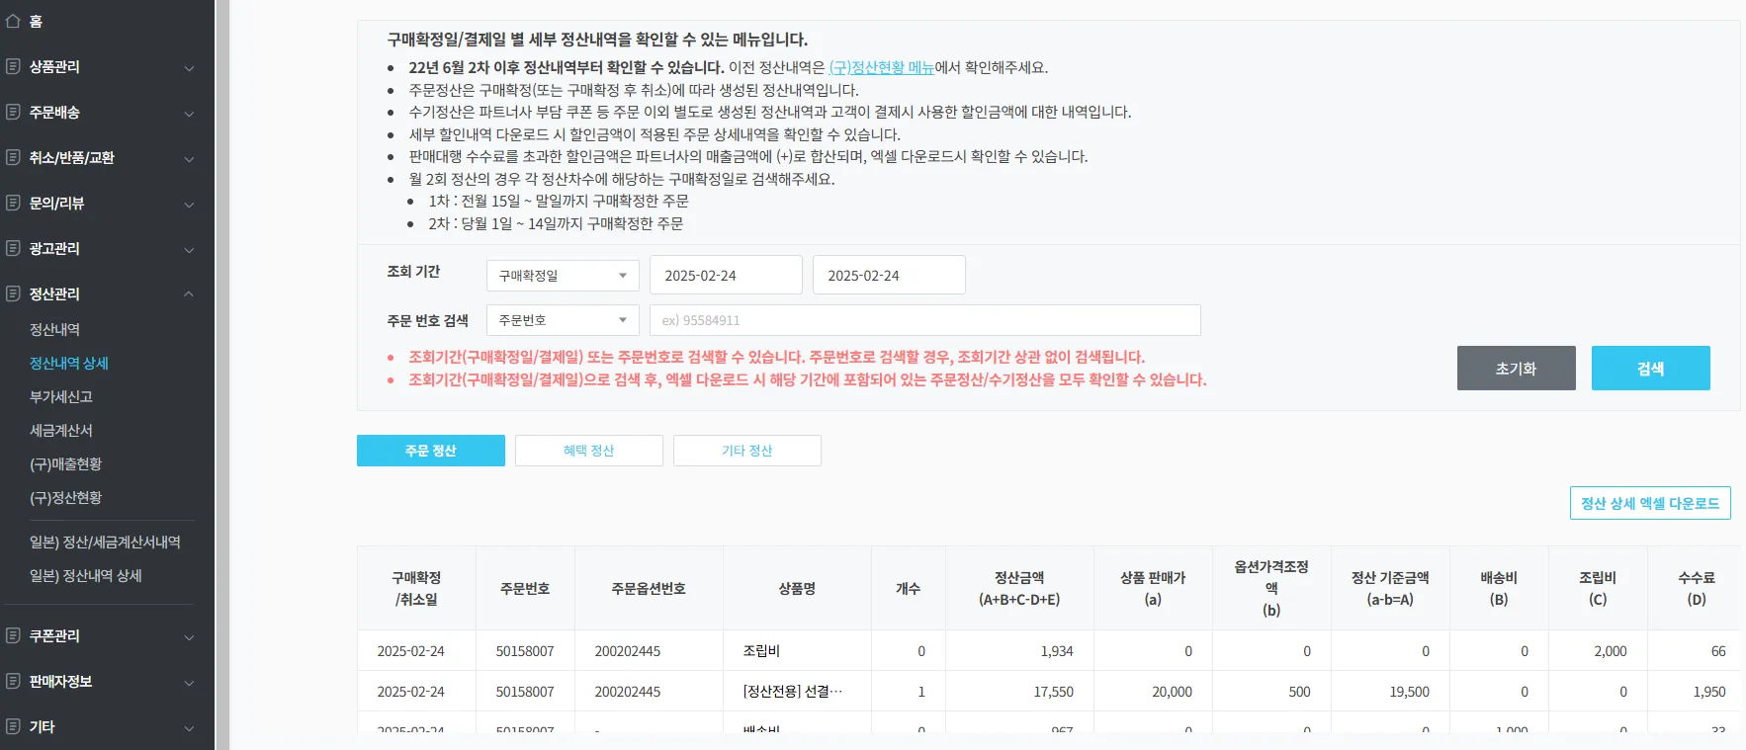
Task: Click the 조립비 (C) column header
Action: 1598,588
